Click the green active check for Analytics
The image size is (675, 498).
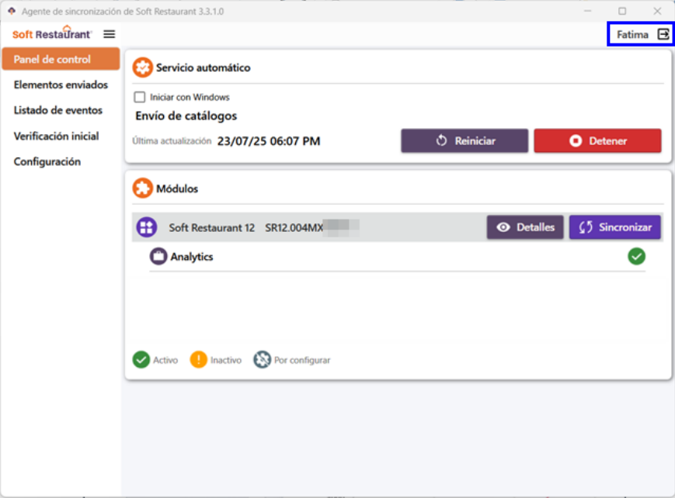click(x=636, y=256)
